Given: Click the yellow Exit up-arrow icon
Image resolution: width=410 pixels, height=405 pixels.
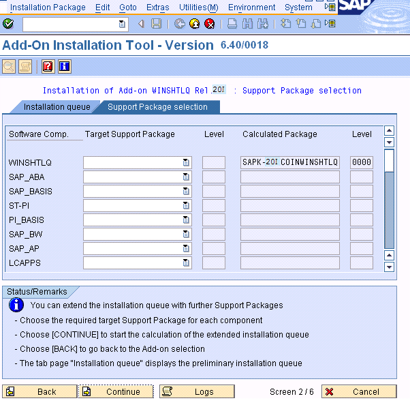Looking at the screenshot, I should [x=195, y=24].
